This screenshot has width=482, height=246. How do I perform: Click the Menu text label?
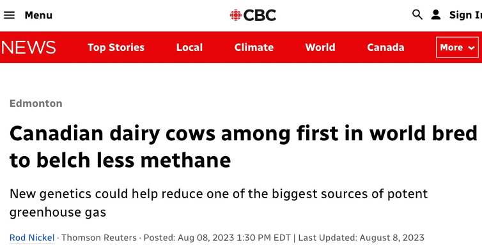point(38,15)
